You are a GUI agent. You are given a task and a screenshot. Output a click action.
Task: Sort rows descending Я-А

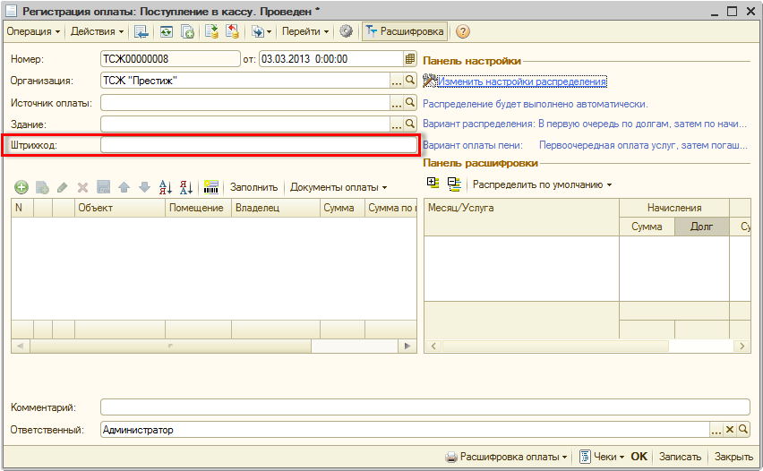pos(186,187)
